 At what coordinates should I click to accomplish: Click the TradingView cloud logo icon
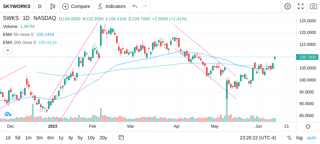pyautogui.click(x=8, y=114)
